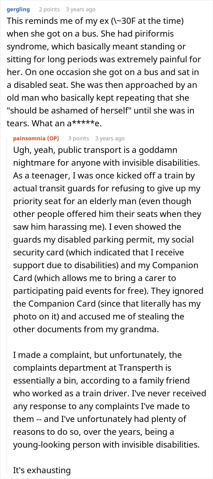Click the paragraph starting "Ugh, yeah, public transport"
The image size is (213, 479).
click(x=108, y=239)
